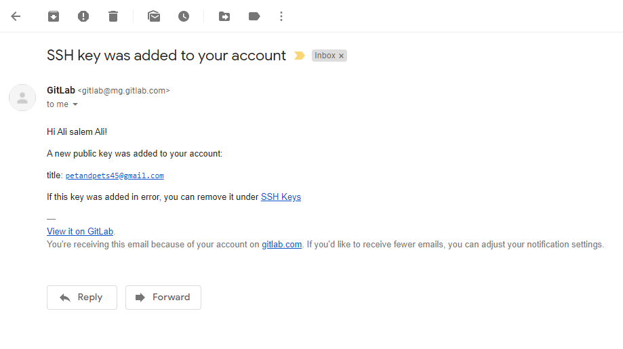Open the Labels icon
623x349 pixels.
coord(254,16)
